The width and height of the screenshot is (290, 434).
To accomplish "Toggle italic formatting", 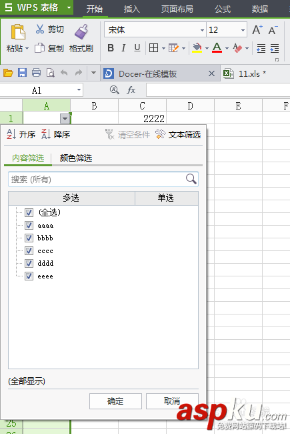I will tap(123, 48).
